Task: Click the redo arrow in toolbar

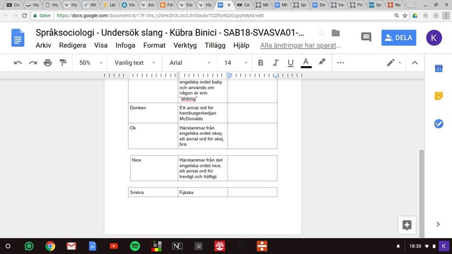Action: coord(33,63)
